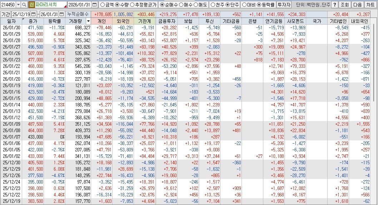This screenshot has width=378, height=205.
Task: Open calendar next to date 2026/01/31
Action: (94, 5)
